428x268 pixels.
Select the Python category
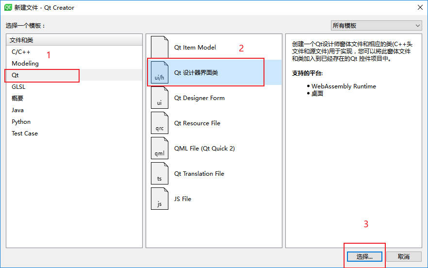click(x=74, y=122)
